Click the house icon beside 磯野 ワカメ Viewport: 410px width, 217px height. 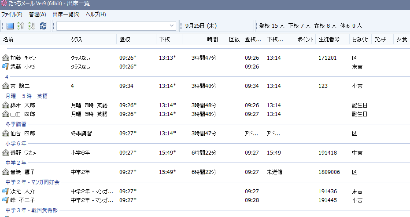tap(6, 152)
